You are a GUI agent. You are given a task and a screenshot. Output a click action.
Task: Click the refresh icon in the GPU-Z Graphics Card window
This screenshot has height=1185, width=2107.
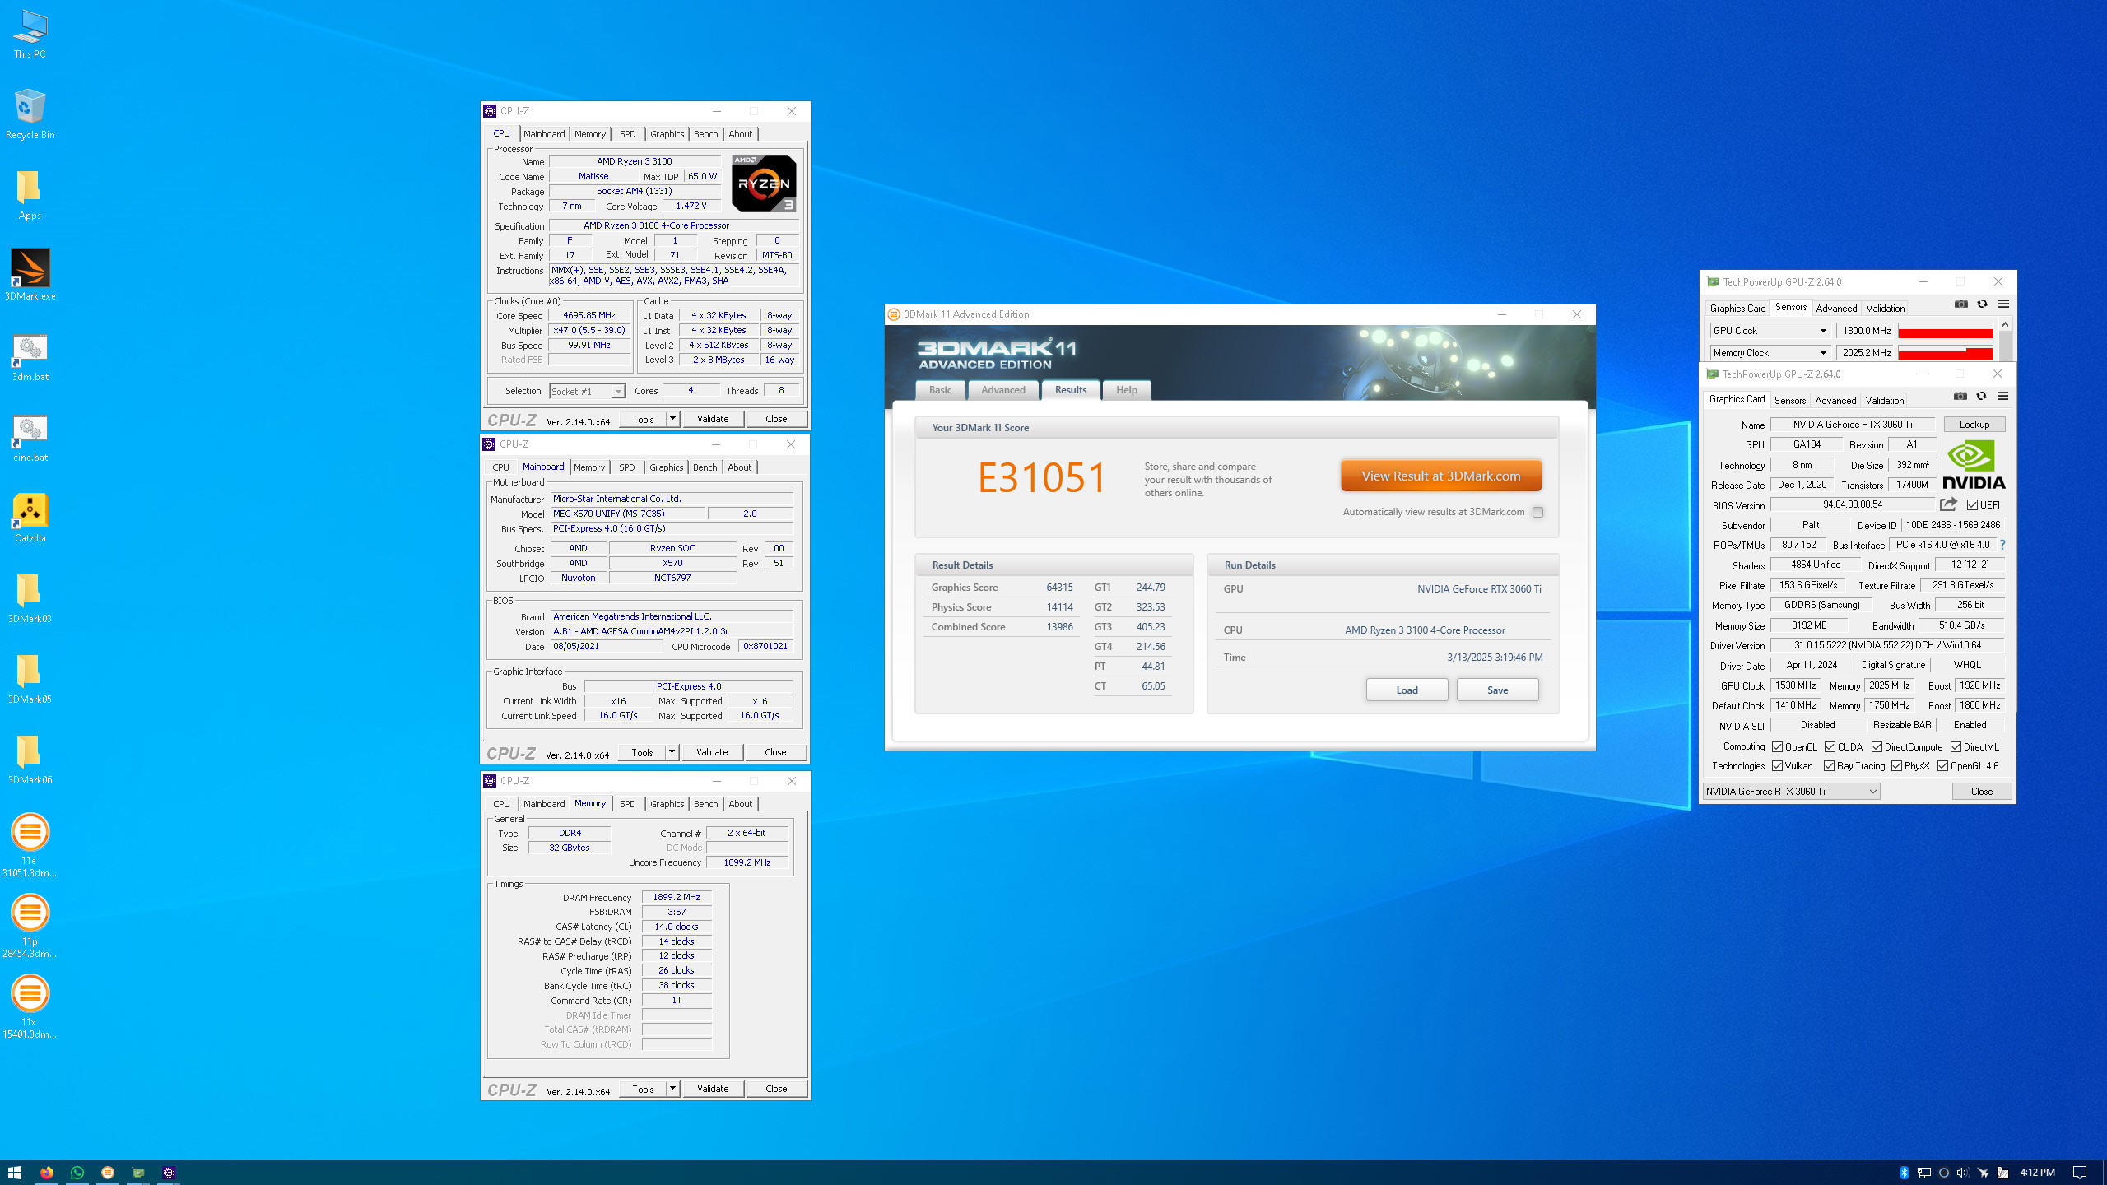(x=1982, y=397)
